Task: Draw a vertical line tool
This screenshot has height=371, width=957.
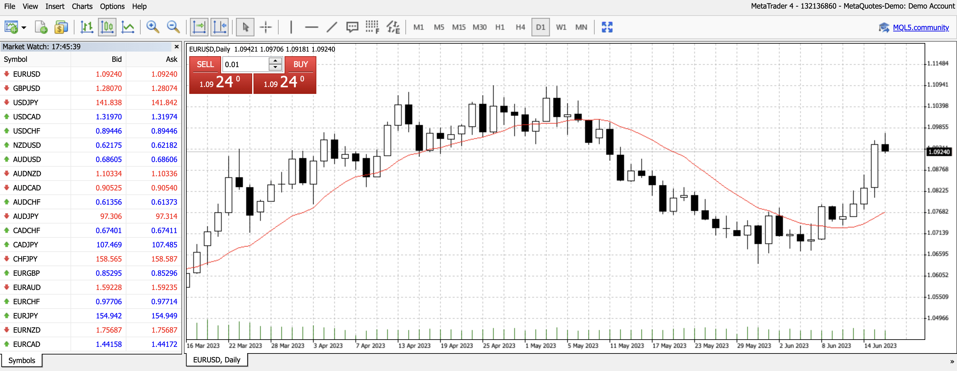Action: 291,27
